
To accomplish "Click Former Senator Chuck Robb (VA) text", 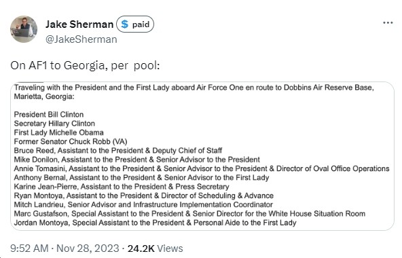I will tap(71, 141).
